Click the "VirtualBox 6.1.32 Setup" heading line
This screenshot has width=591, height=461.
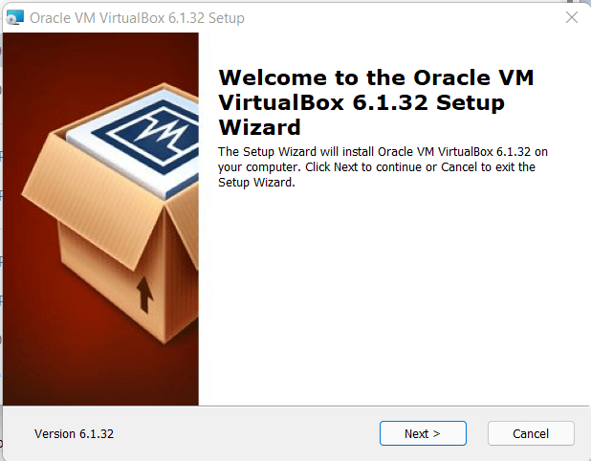coord(361,102)
